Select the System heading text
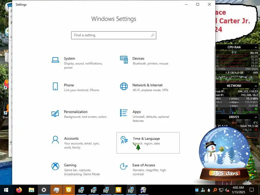260x195 pixels. point(70,59)
